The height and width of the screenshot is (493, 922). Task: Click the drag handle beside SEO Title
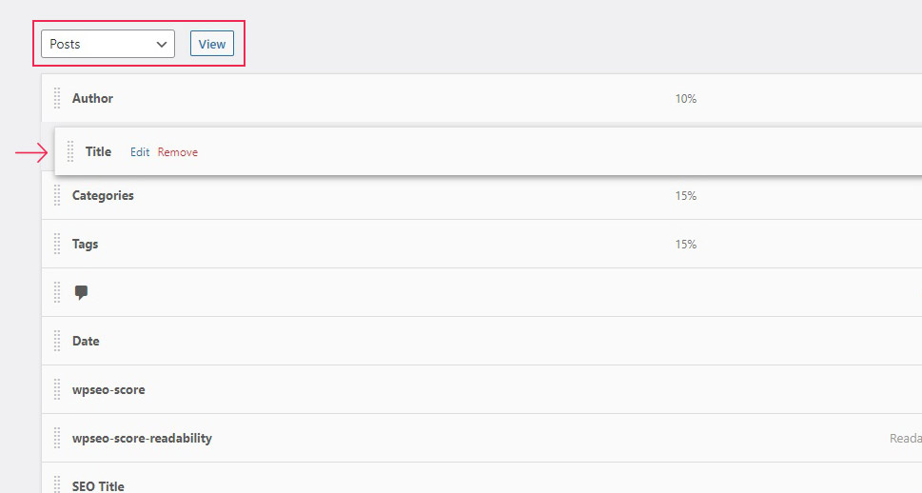[57, 484]
